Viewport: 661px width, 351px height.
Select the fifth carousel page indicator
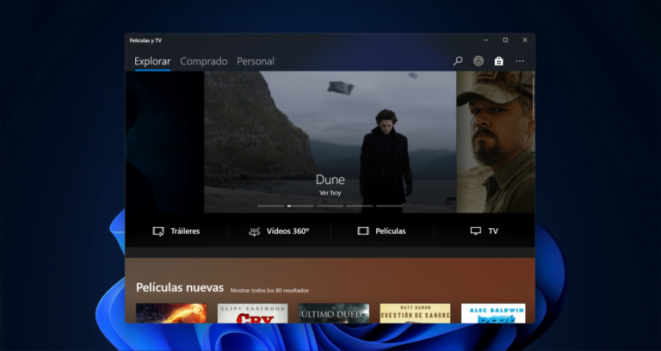pyautogui.click(x=389, y=206)
